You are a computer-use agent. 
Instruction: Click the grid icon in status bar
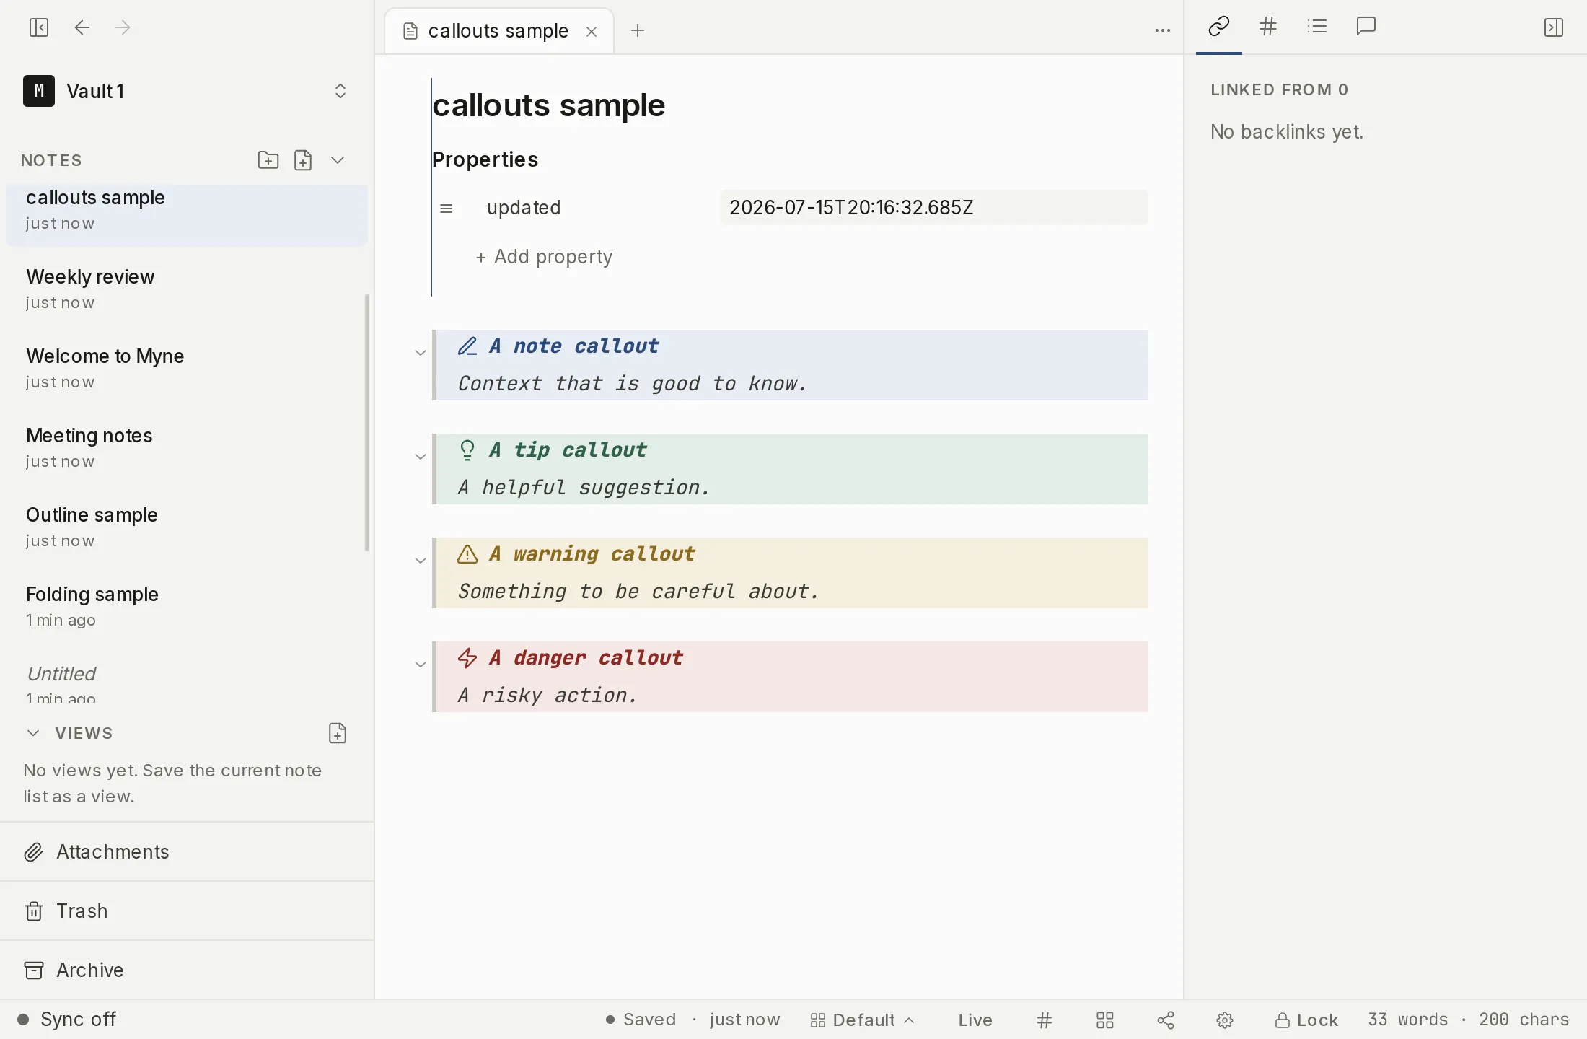click(x=1105, y=1020)
